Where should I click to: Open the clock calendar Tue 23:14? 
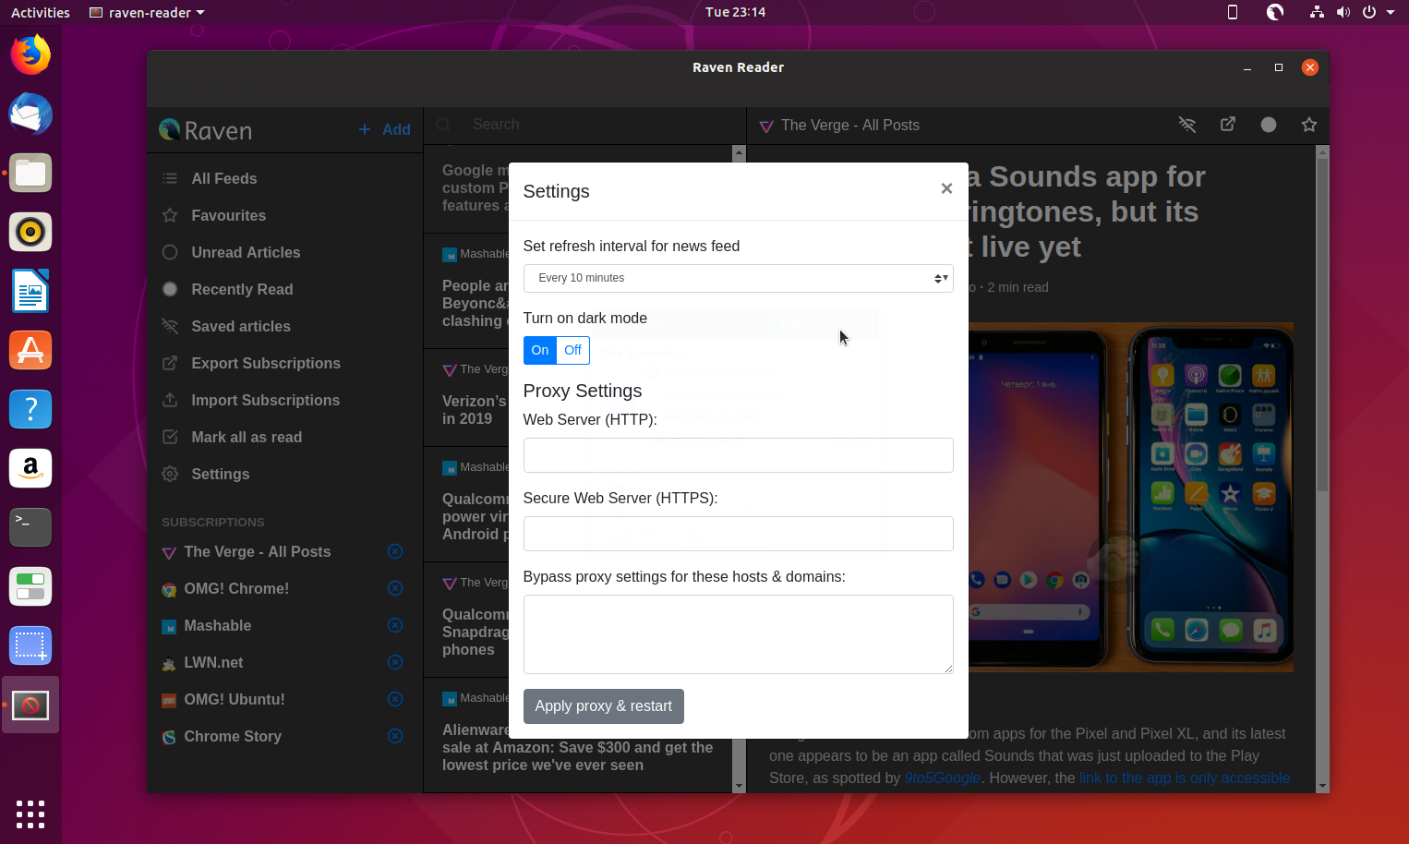(735, 12)
